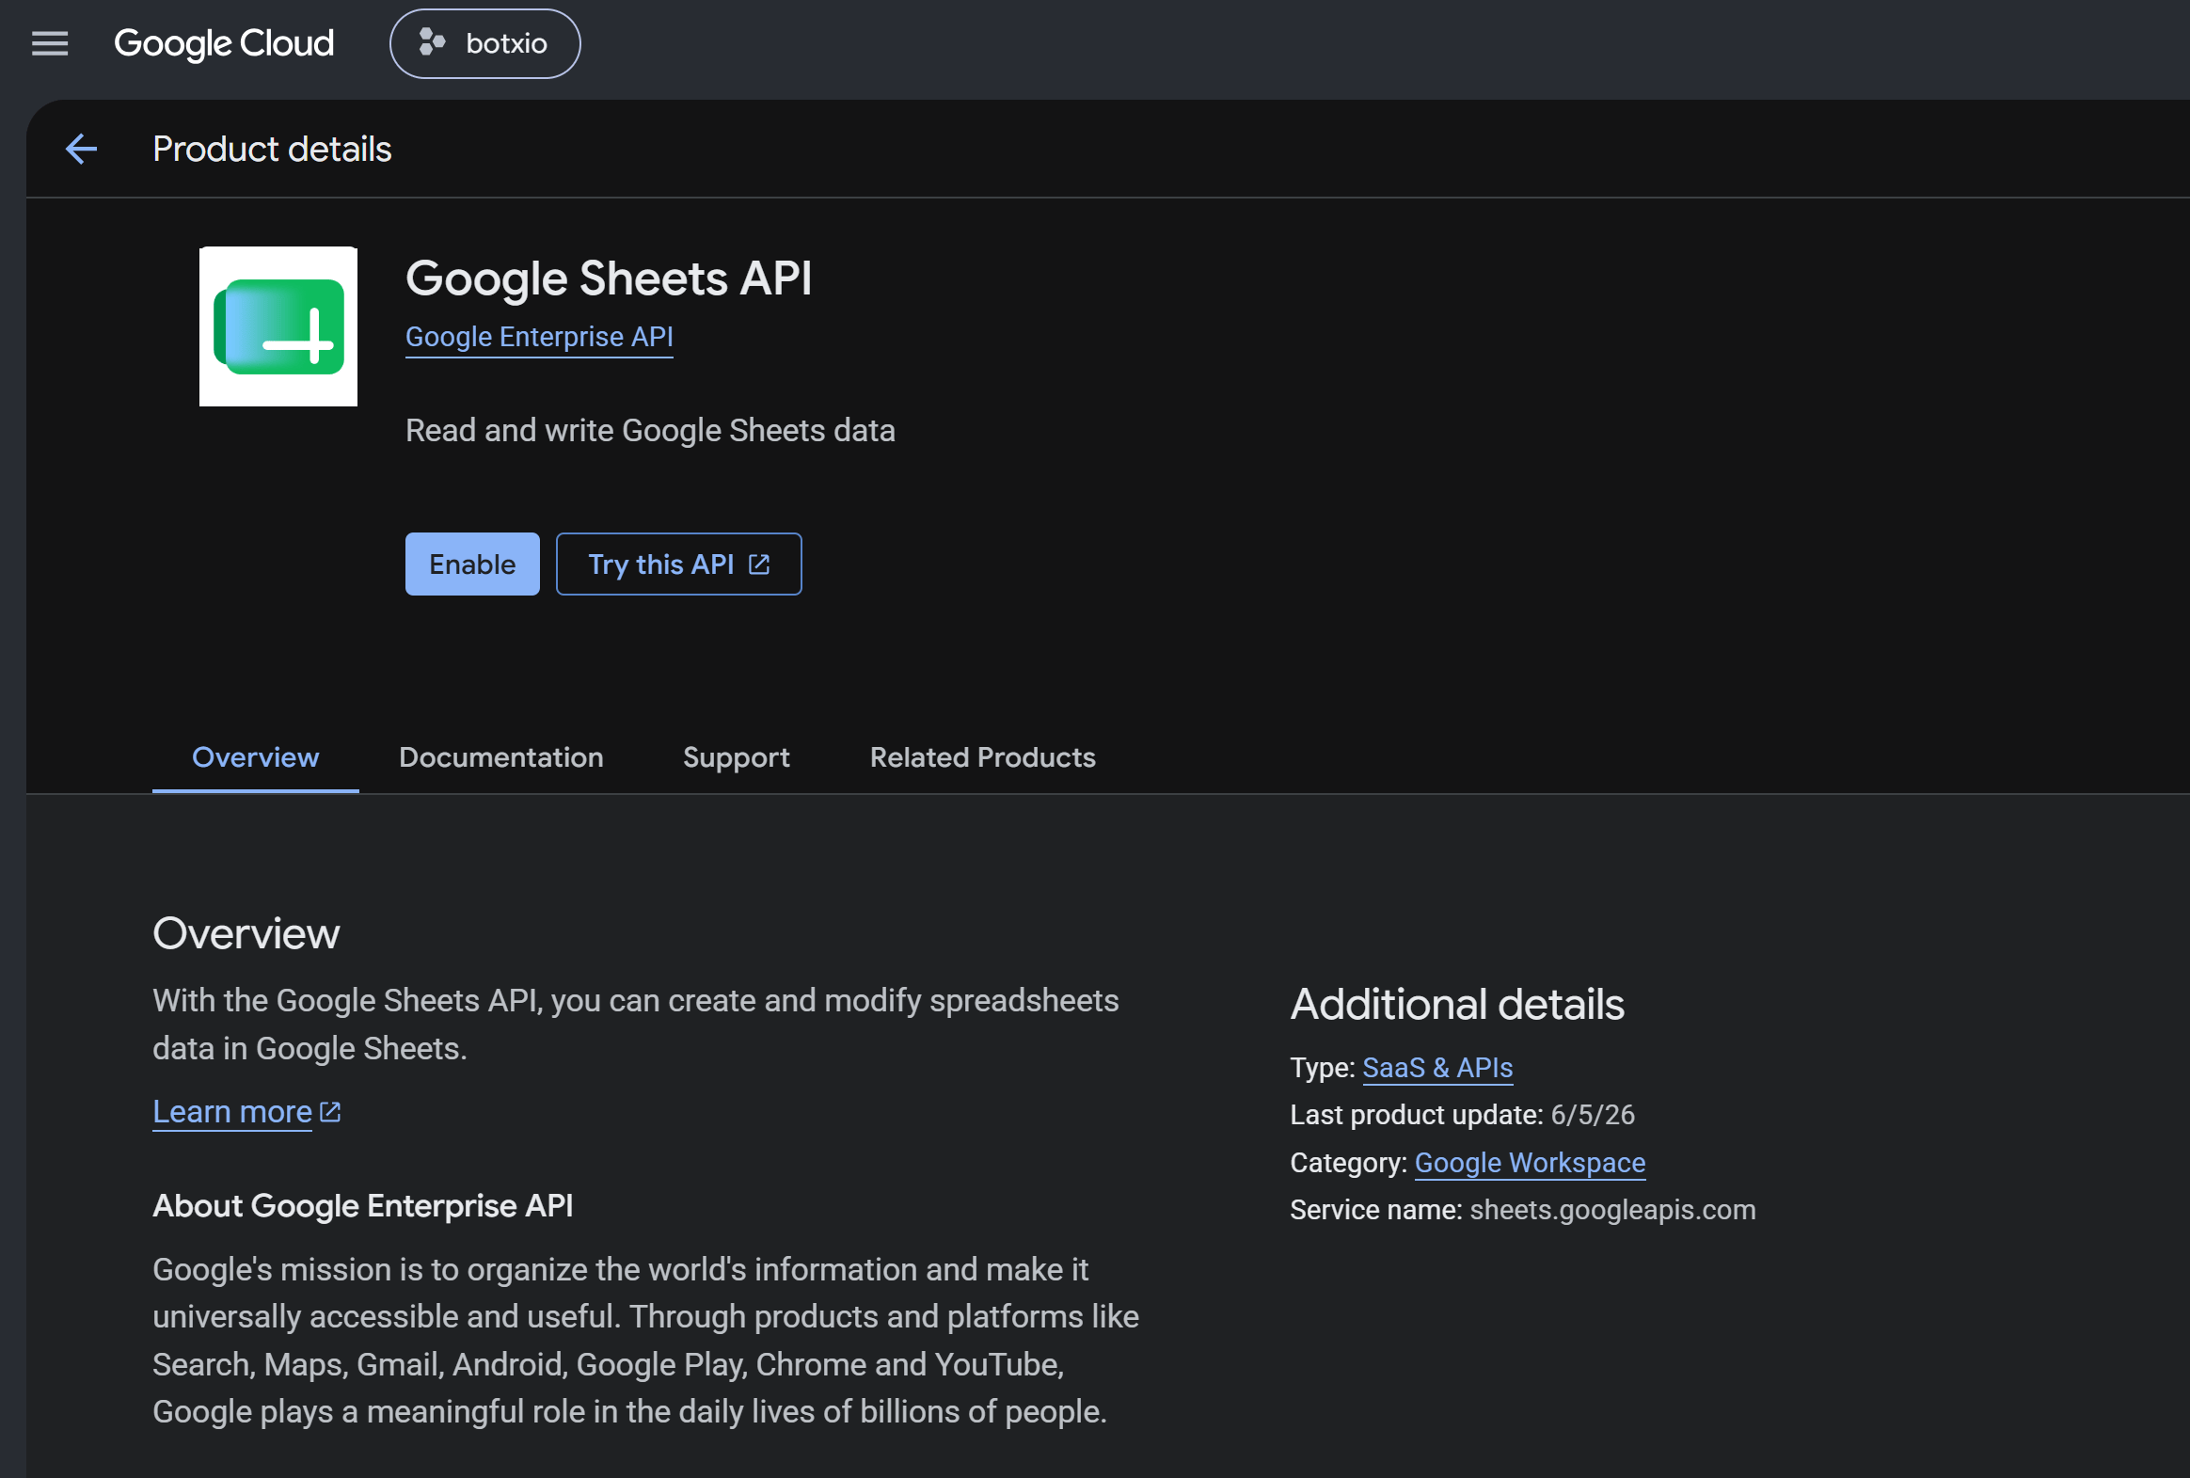The width and height of the screenshot is (2190, 1478).
Task: Click the Last product update date 6/5/26
Action: [1593, 1114]
